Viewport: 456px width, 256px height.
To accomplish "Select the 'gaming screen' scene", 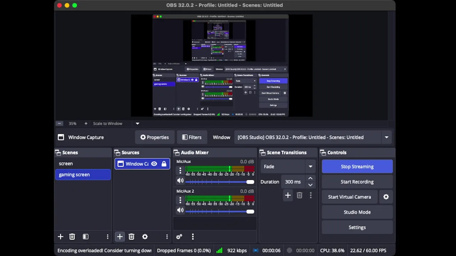I will 83,175.
